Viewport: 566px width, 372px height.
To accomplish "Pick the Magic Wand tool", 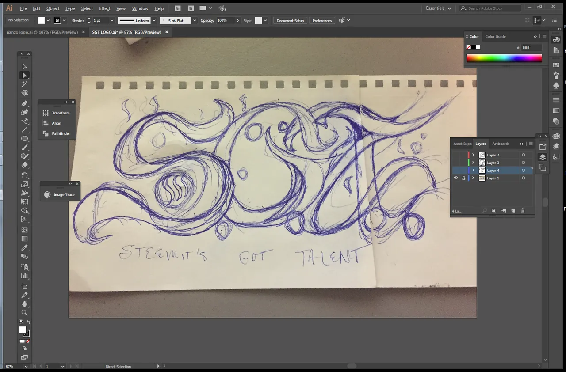I will (x=25, y=84).
